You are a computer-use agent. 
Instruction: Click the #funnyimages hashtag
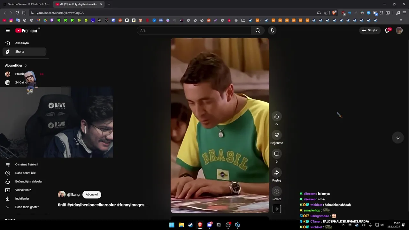click(131, 205)
